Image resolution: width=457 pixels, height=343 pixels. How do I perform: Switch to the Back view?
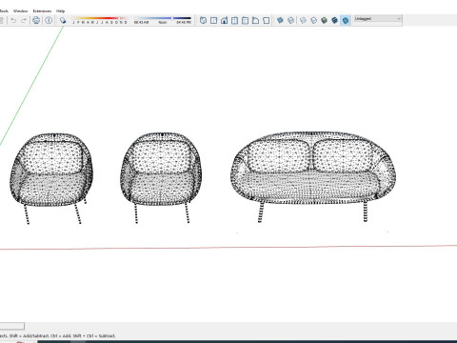tap(245, 20)
